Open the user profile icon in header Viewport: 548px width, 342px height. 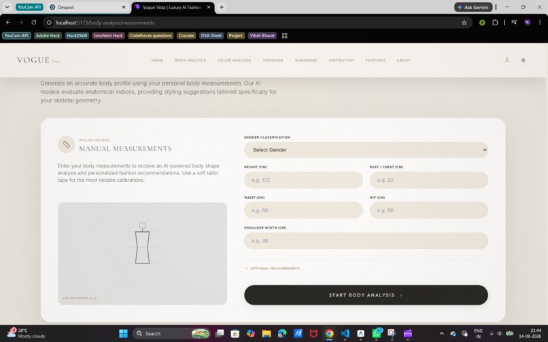coord(507,60)
